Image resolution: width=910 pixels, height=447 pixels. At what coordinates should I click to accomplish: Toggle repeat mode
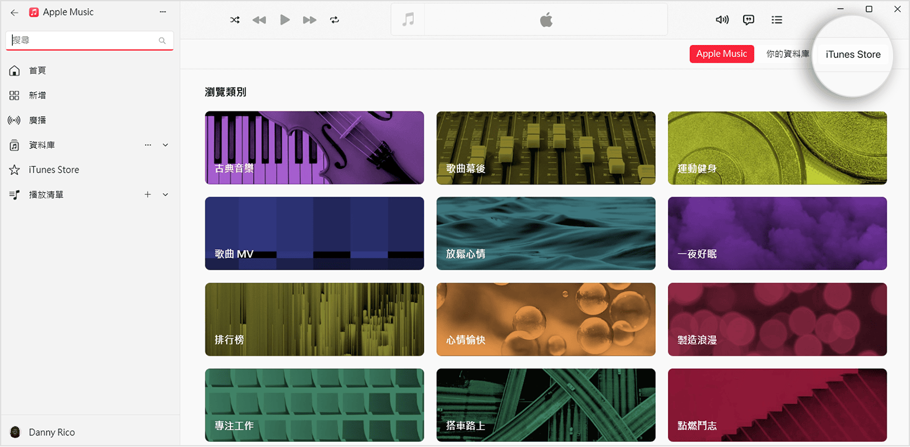click(x=334, y=20)
